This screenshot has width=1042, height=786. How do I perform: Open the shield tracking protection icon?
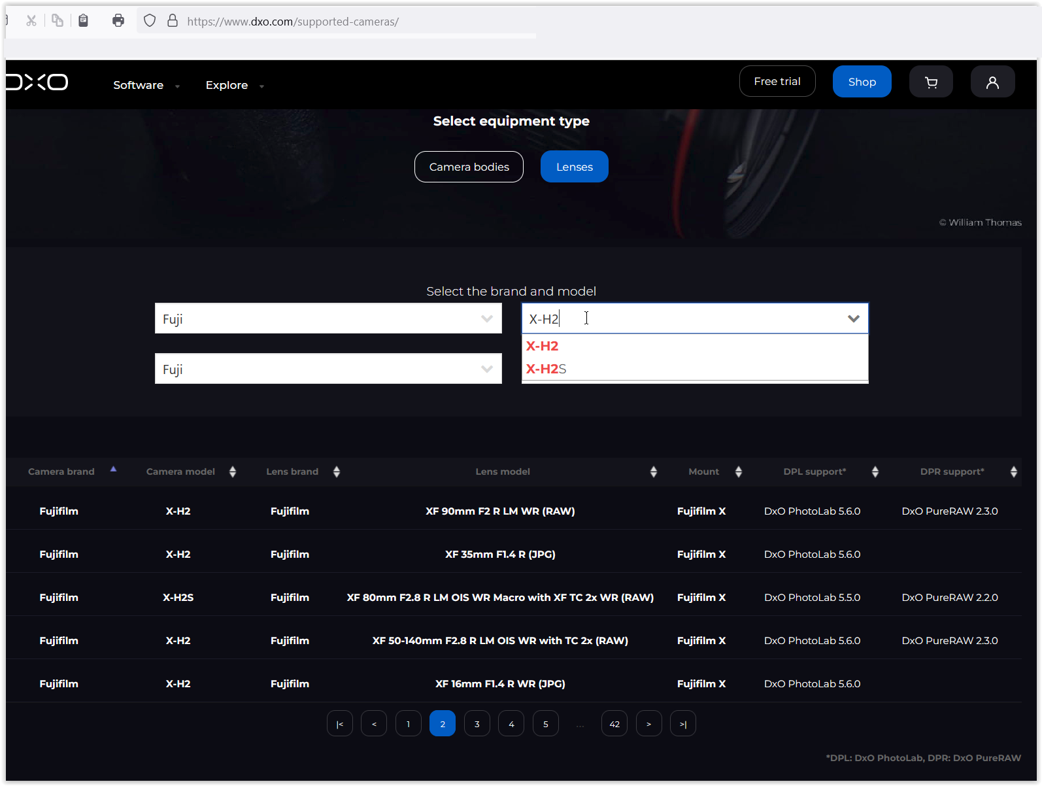pos(150,21)
